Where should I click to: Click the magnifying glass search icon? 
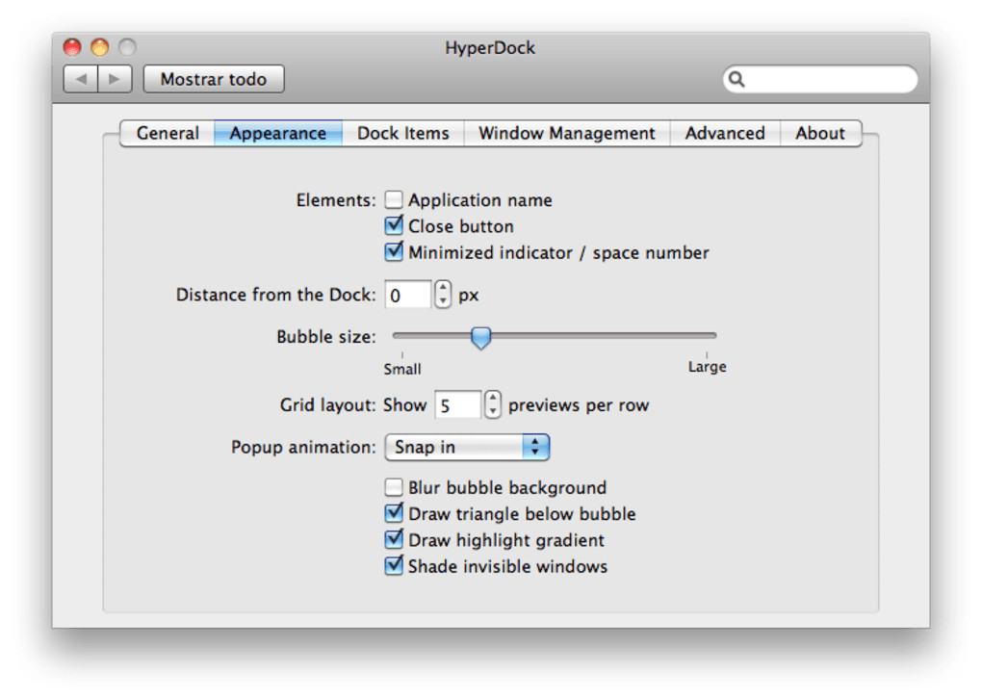[736, 79]
